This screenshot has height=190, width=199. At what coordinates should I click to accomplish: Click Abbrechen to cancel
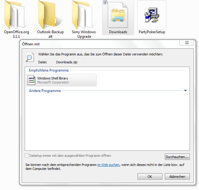177,176
